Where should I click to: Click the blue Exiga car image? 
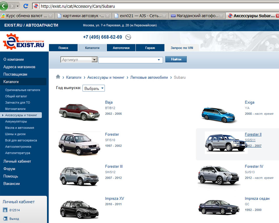pos(219,114)
